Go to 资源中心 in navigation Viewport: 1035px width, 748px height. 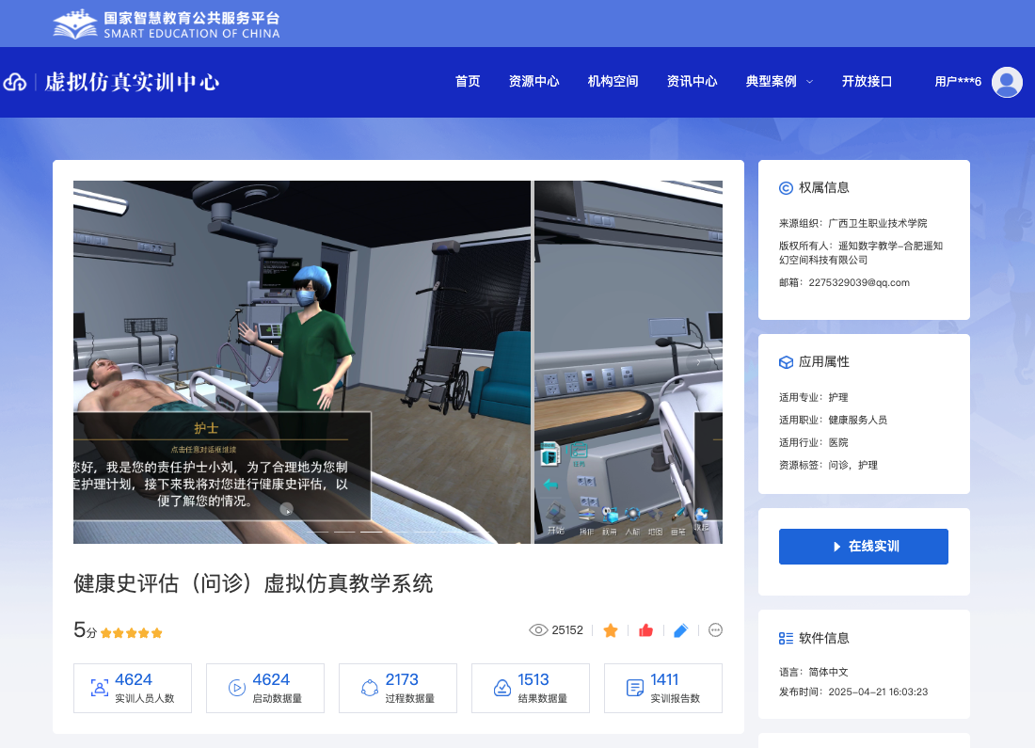pyautogui.click(x=533, y=82)
